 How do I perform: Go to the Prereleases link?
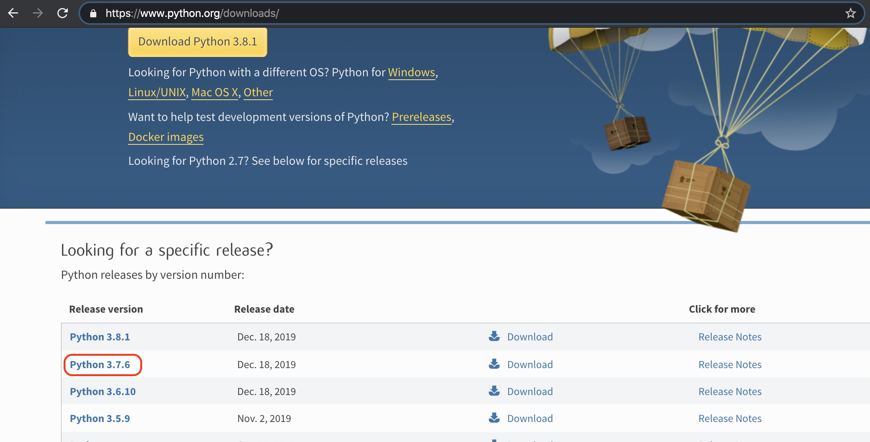coord(421,117)
